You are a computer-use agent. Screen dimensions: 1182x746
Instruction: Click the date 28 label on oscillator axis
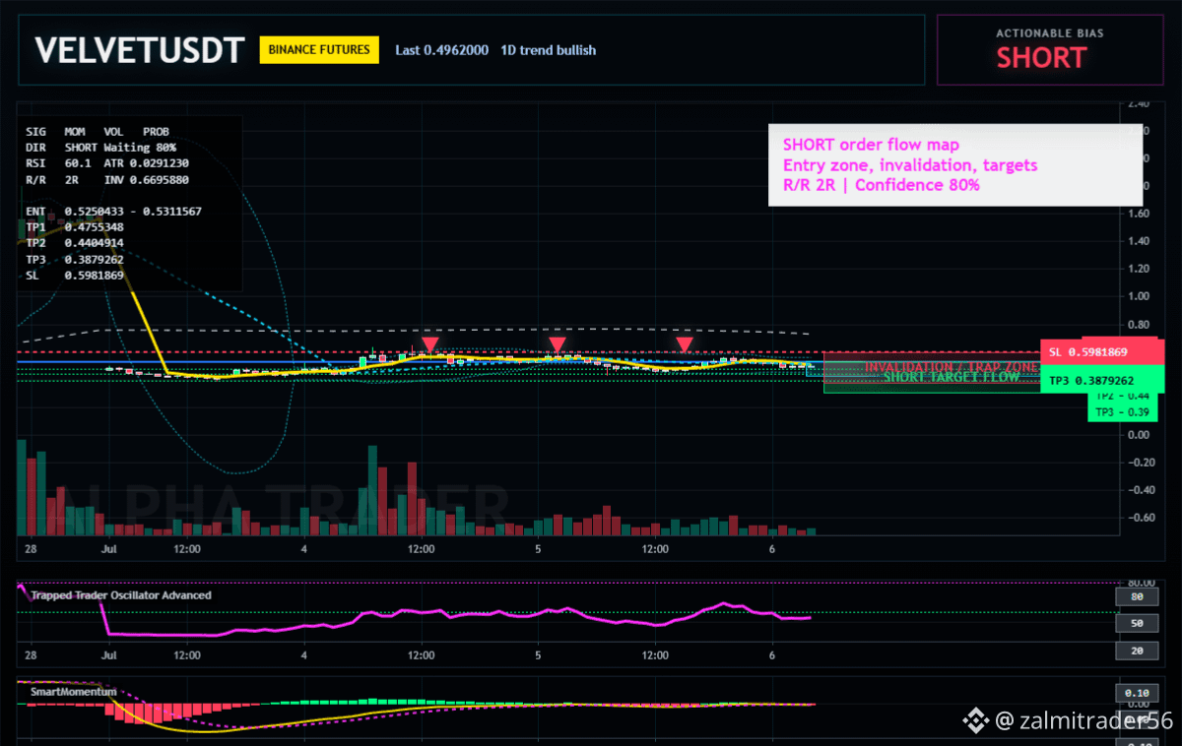tap(31, 654)
